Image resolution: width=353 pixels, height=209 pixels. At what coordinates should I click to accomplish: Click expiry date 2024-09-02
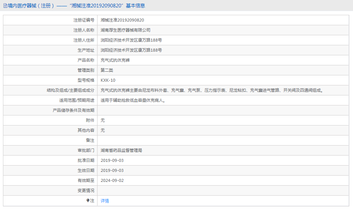click(112, 180)
